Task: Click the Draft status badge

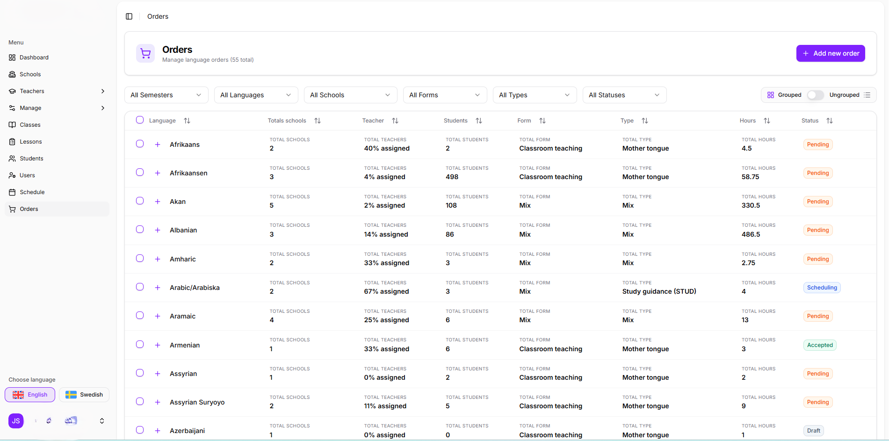Action: (813, 431)
